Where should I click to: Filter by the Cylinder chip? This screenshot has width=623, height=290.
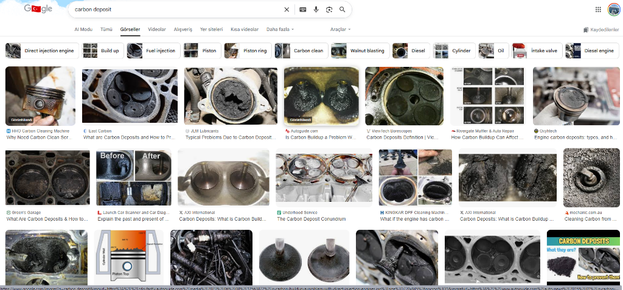click(x=454, y=51)
